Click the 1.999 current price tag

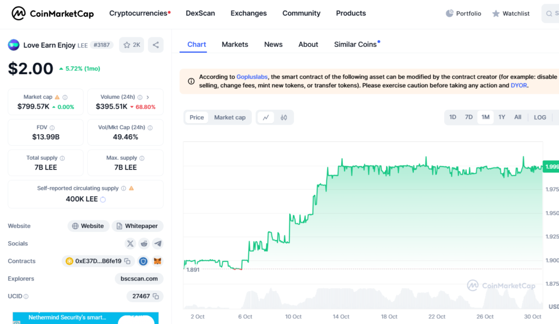[x=551, y=166]
